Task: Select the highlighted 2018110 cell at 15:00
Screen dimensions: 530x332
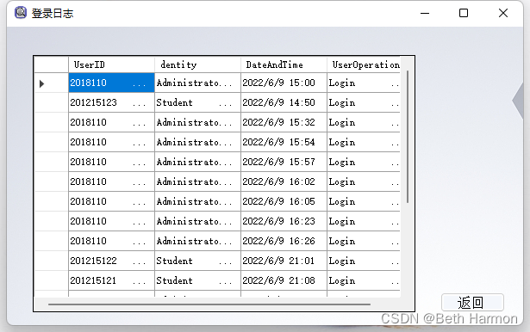Action: coord(111,83)
